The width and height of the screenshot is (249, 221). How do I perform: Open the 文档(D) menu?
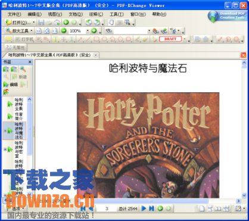76,14
